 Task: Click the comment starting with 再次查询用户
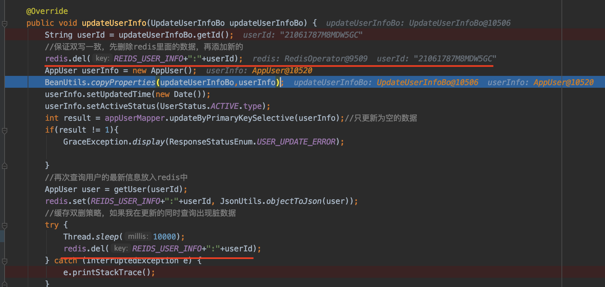click(x=116, y=177)
